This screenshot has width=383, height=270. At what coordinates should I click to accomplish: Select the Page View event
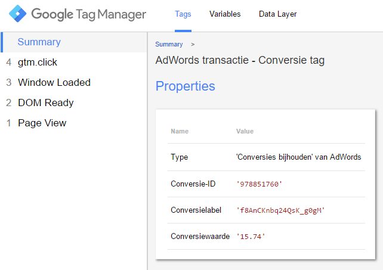tap(42, 123)
